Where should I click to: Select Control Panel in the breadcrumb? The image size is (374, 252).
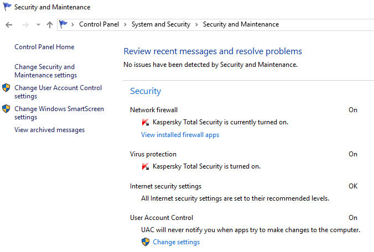pyautogui.click(x=98, y=24)
